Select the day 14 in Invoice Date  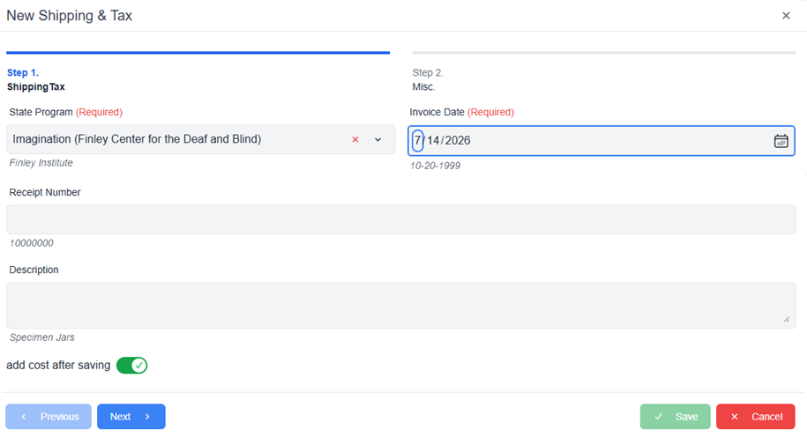433,140
